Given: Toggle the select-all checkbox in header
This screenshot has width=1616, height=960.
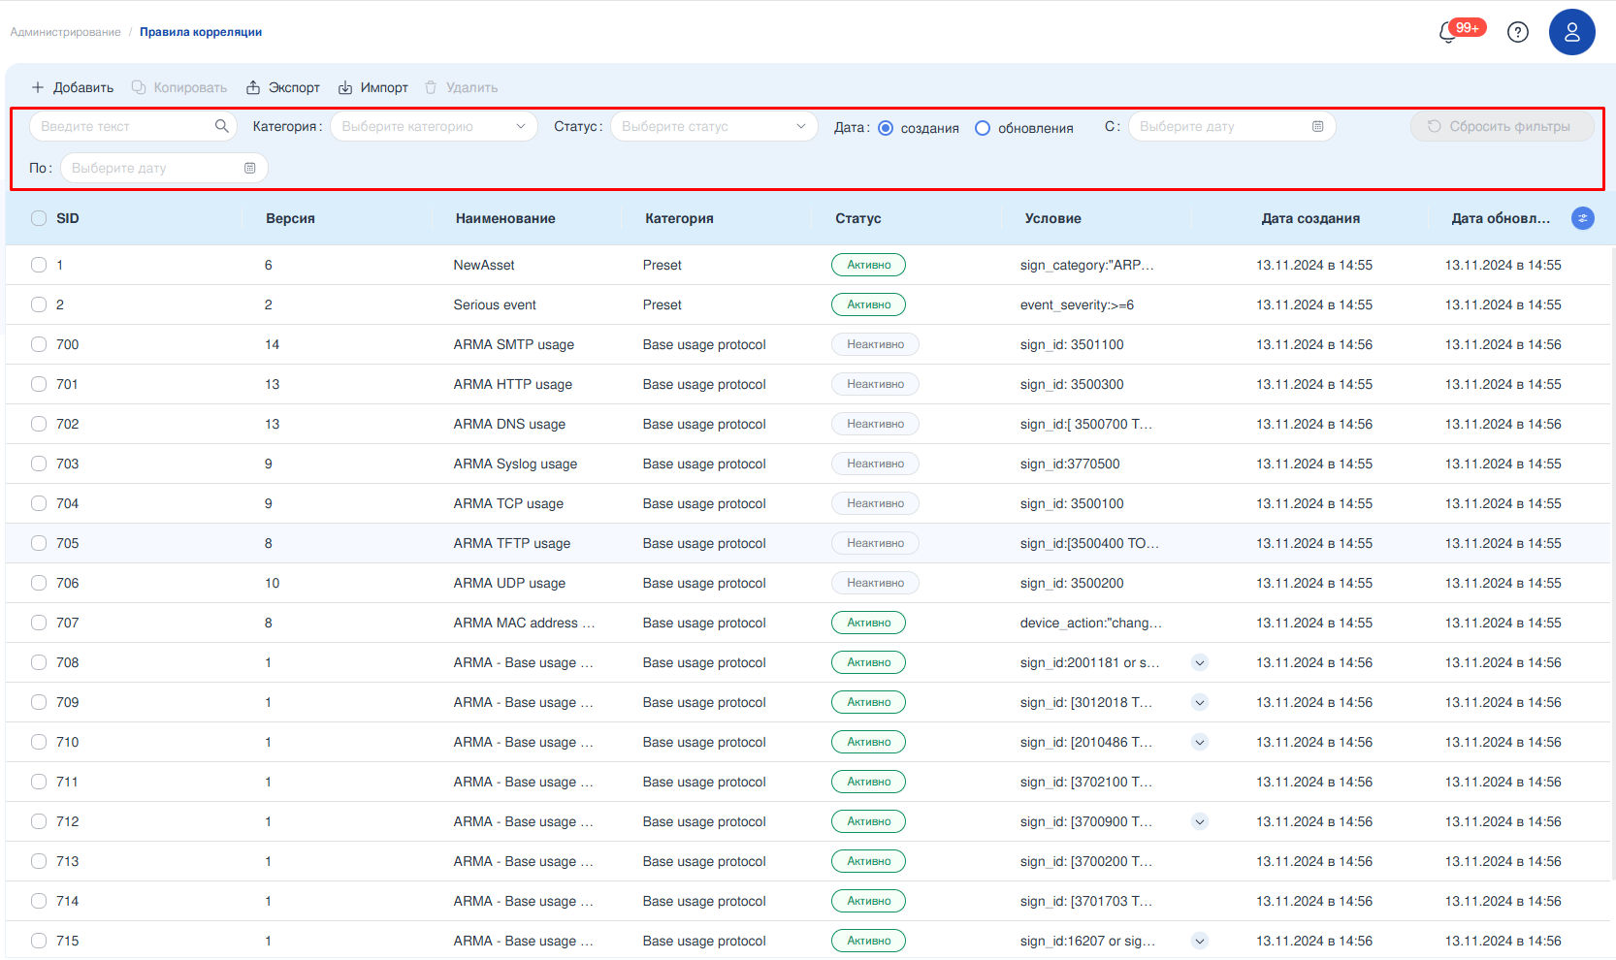Looking at the screenshot, I should pos(39,218).
